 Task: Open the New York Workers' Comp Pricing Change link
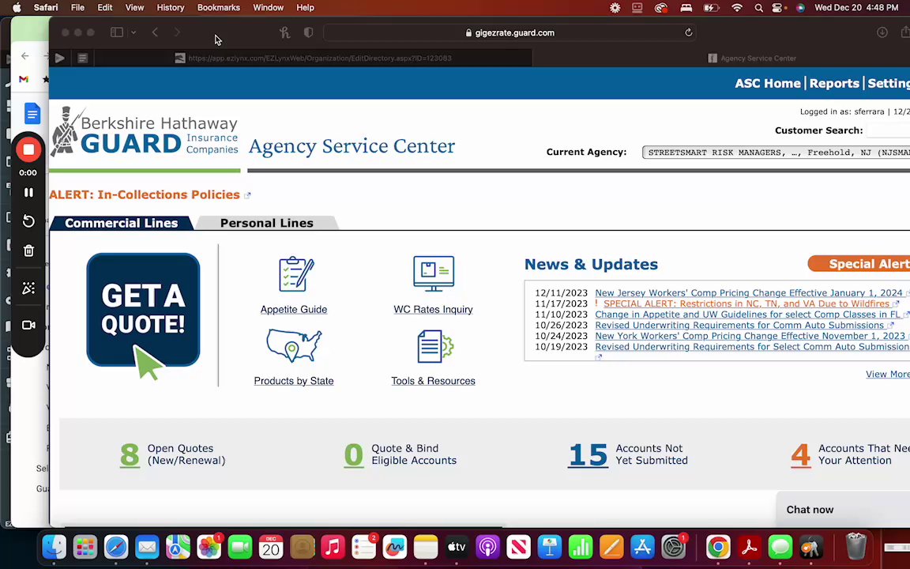point(750,336)
